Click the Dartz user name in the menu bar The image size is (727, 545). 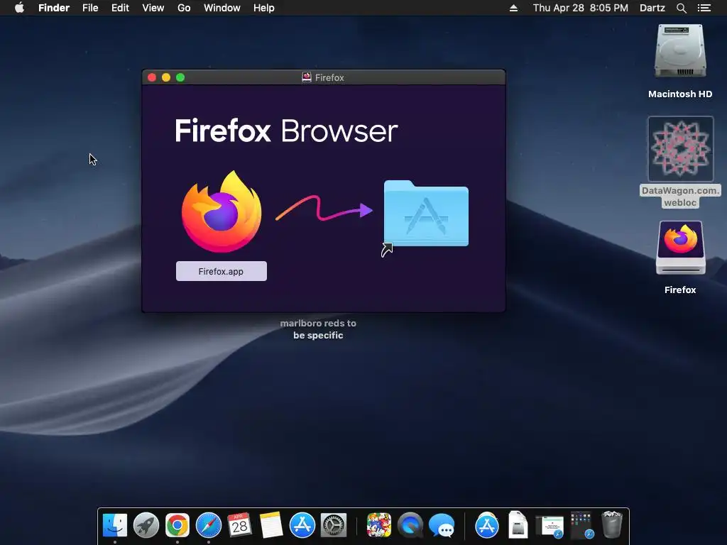[652, 8]
